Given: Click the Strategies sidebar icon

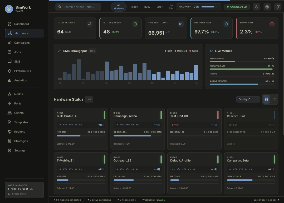Looking at the screenshot, I should [9, 141].
